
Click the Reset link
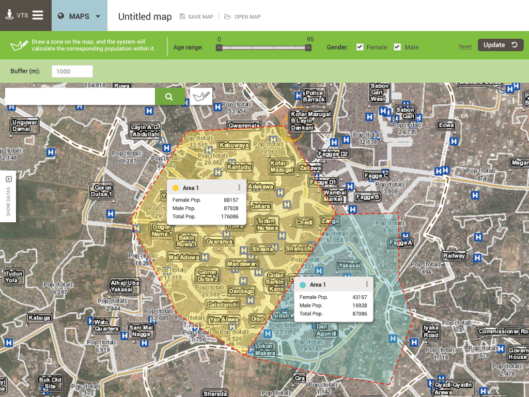465,47
